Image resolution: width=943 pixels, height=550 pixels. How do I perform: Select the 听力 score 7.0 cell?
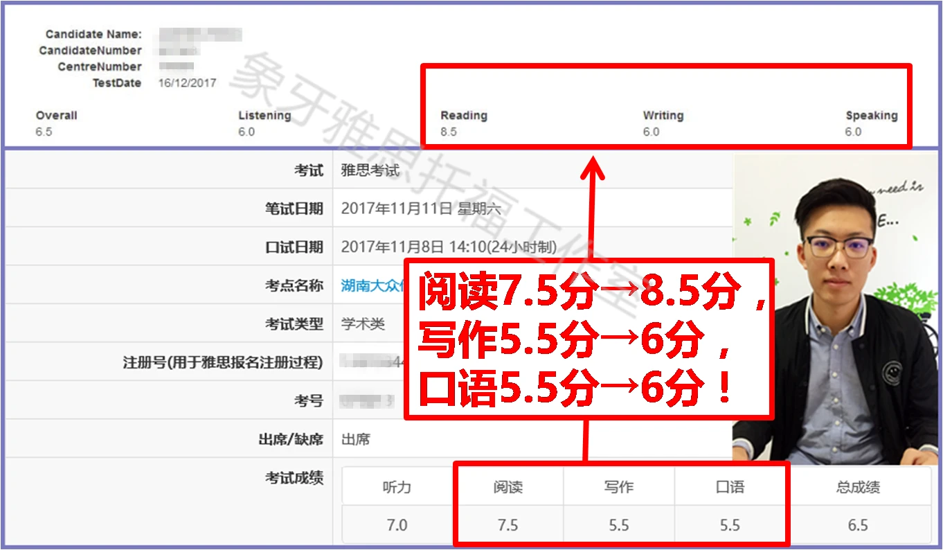[x=395, y=525]
